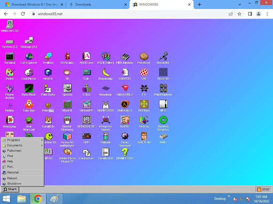The height and width of the screenshot is (204, 273).
Task: Open the Trollbox chat icon
Action: [48, 58]
